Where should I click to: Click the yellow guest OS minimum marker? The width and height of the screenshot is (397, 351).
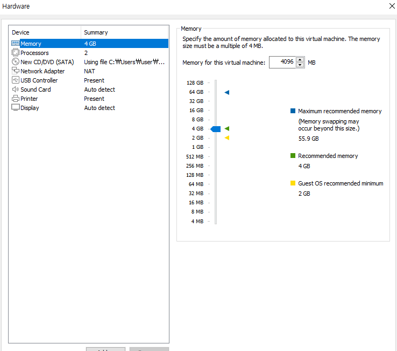pos(227,138)
